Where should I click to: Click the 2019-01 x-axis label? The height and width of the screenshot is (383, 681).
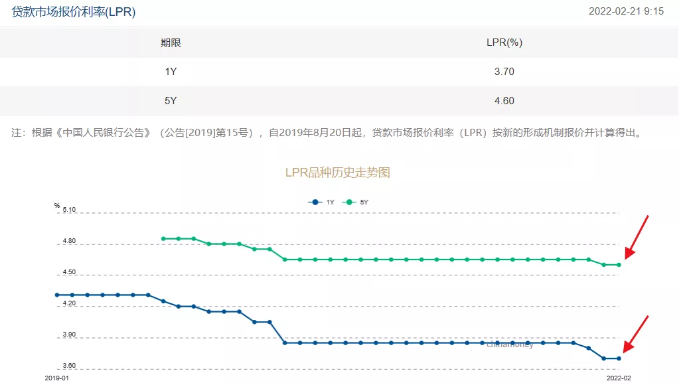click(56, 377)
